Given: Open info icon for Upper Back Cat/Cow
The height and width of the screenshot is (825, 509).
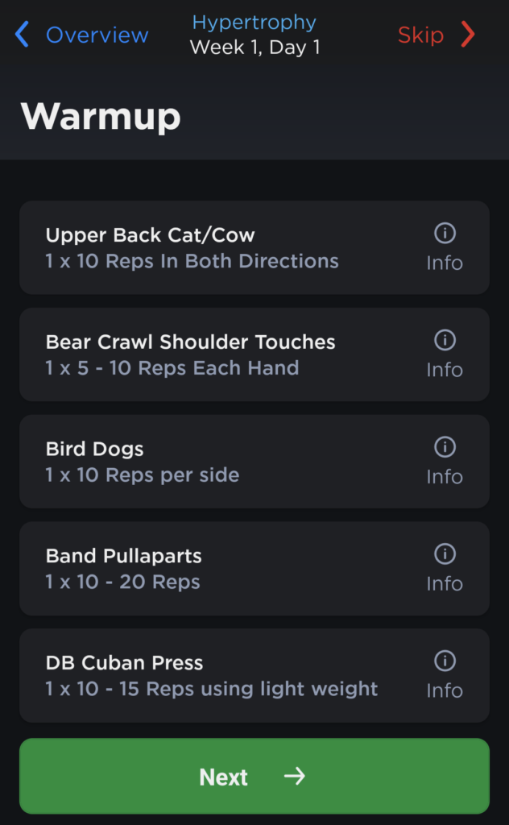Looking at the screenshot, I should (445, 234).
